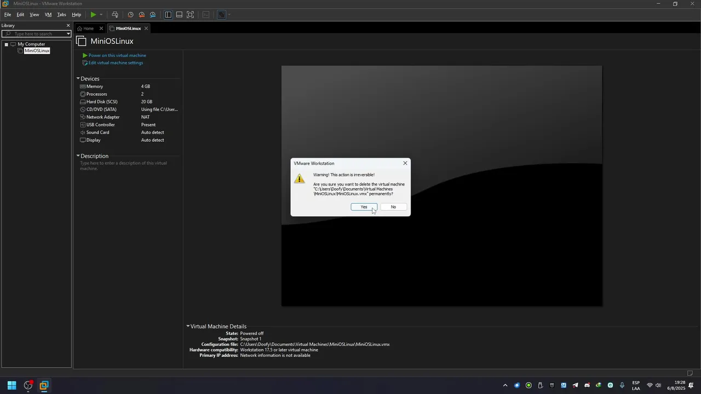Select the Display device row
Viewport: 701px width, 394px height.
[129, 140]
